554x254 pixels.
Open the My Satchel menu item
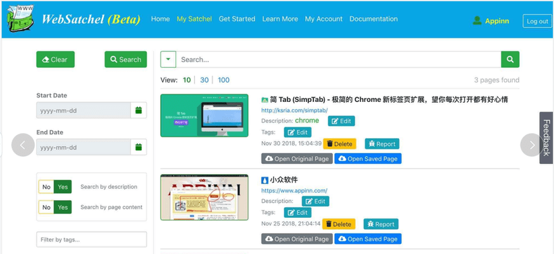[194, 19]
